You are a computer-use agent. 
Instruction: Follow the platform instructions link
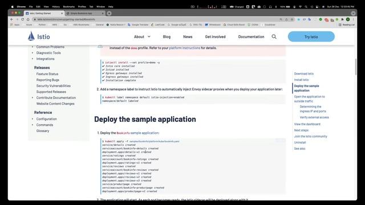coord(185,48)
